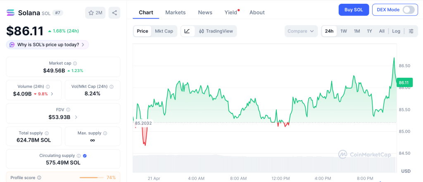Image resolution: width=423 pixels, height=182 pixels.
Task: Switch to the Markets tab
Action: 175,12
